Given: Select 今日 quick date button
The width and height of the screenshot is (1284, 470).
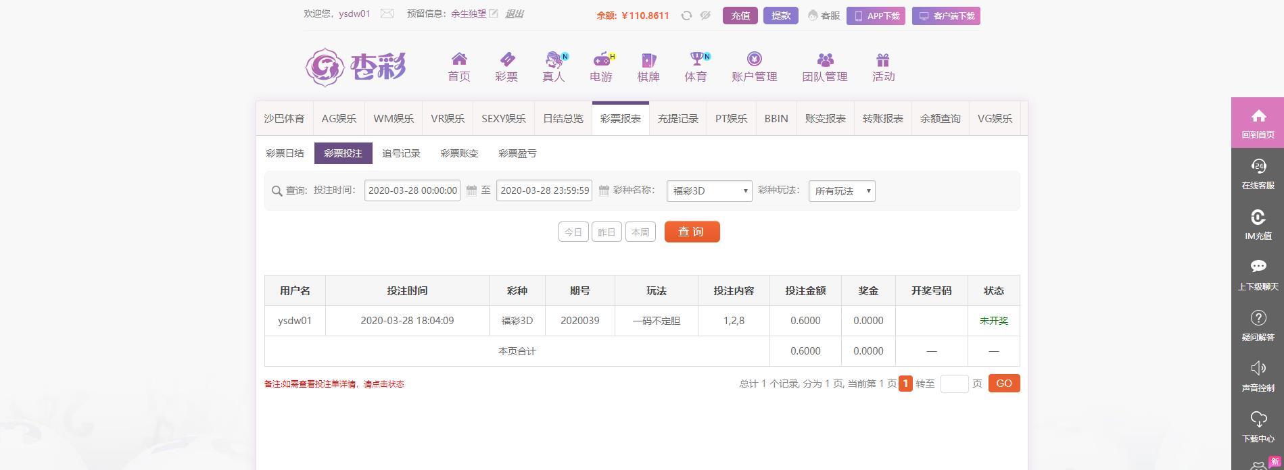Looking at the screenshot, I should coord(573,232).
